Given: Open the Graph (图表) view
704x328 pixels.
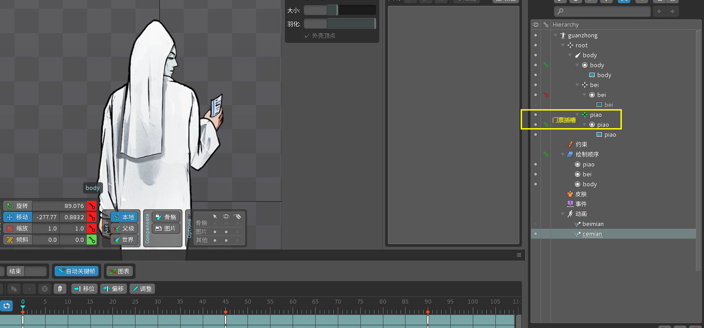Looking at the screenshot, I should point(119,271).
